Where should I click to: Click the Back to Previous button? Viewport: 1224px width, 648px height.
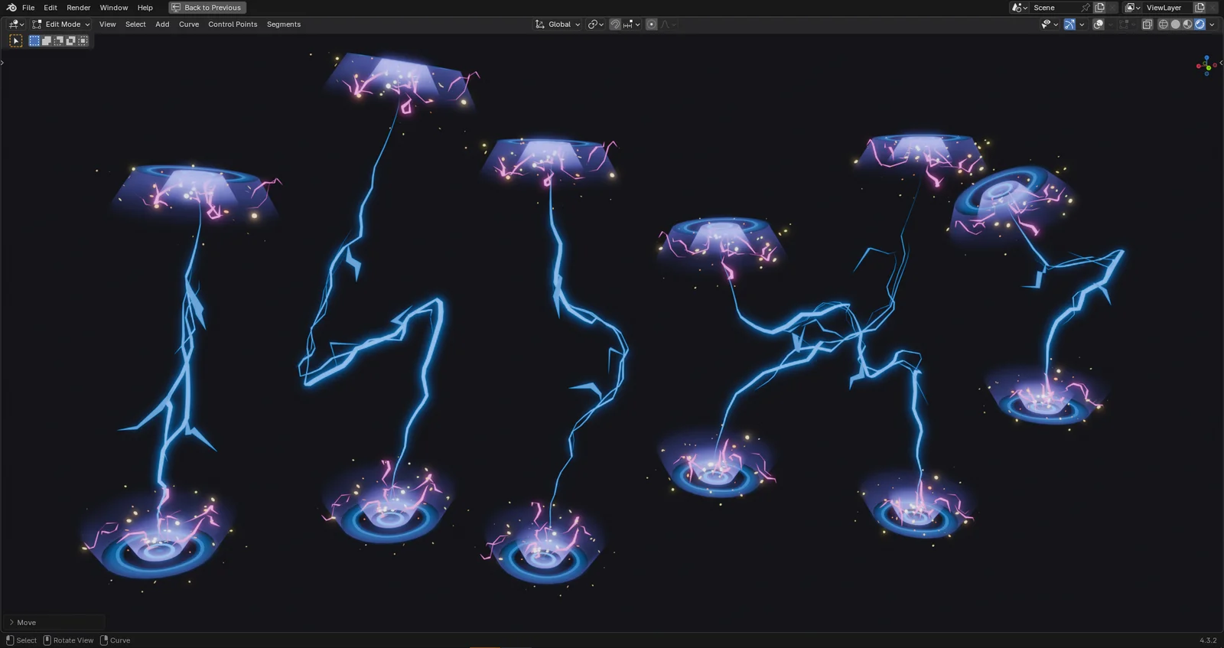pos(207,8)
